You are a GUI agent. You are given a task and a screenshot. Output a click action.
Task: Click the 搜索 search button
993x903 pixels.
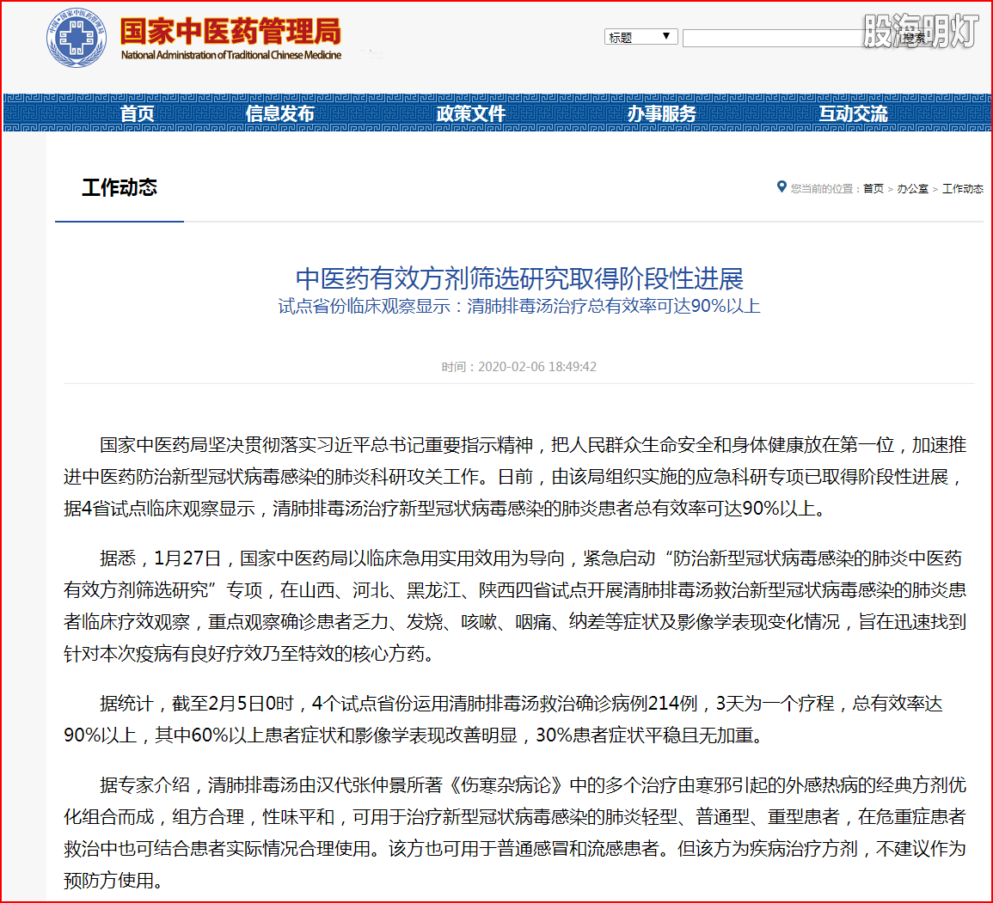[x=915, y=38]
